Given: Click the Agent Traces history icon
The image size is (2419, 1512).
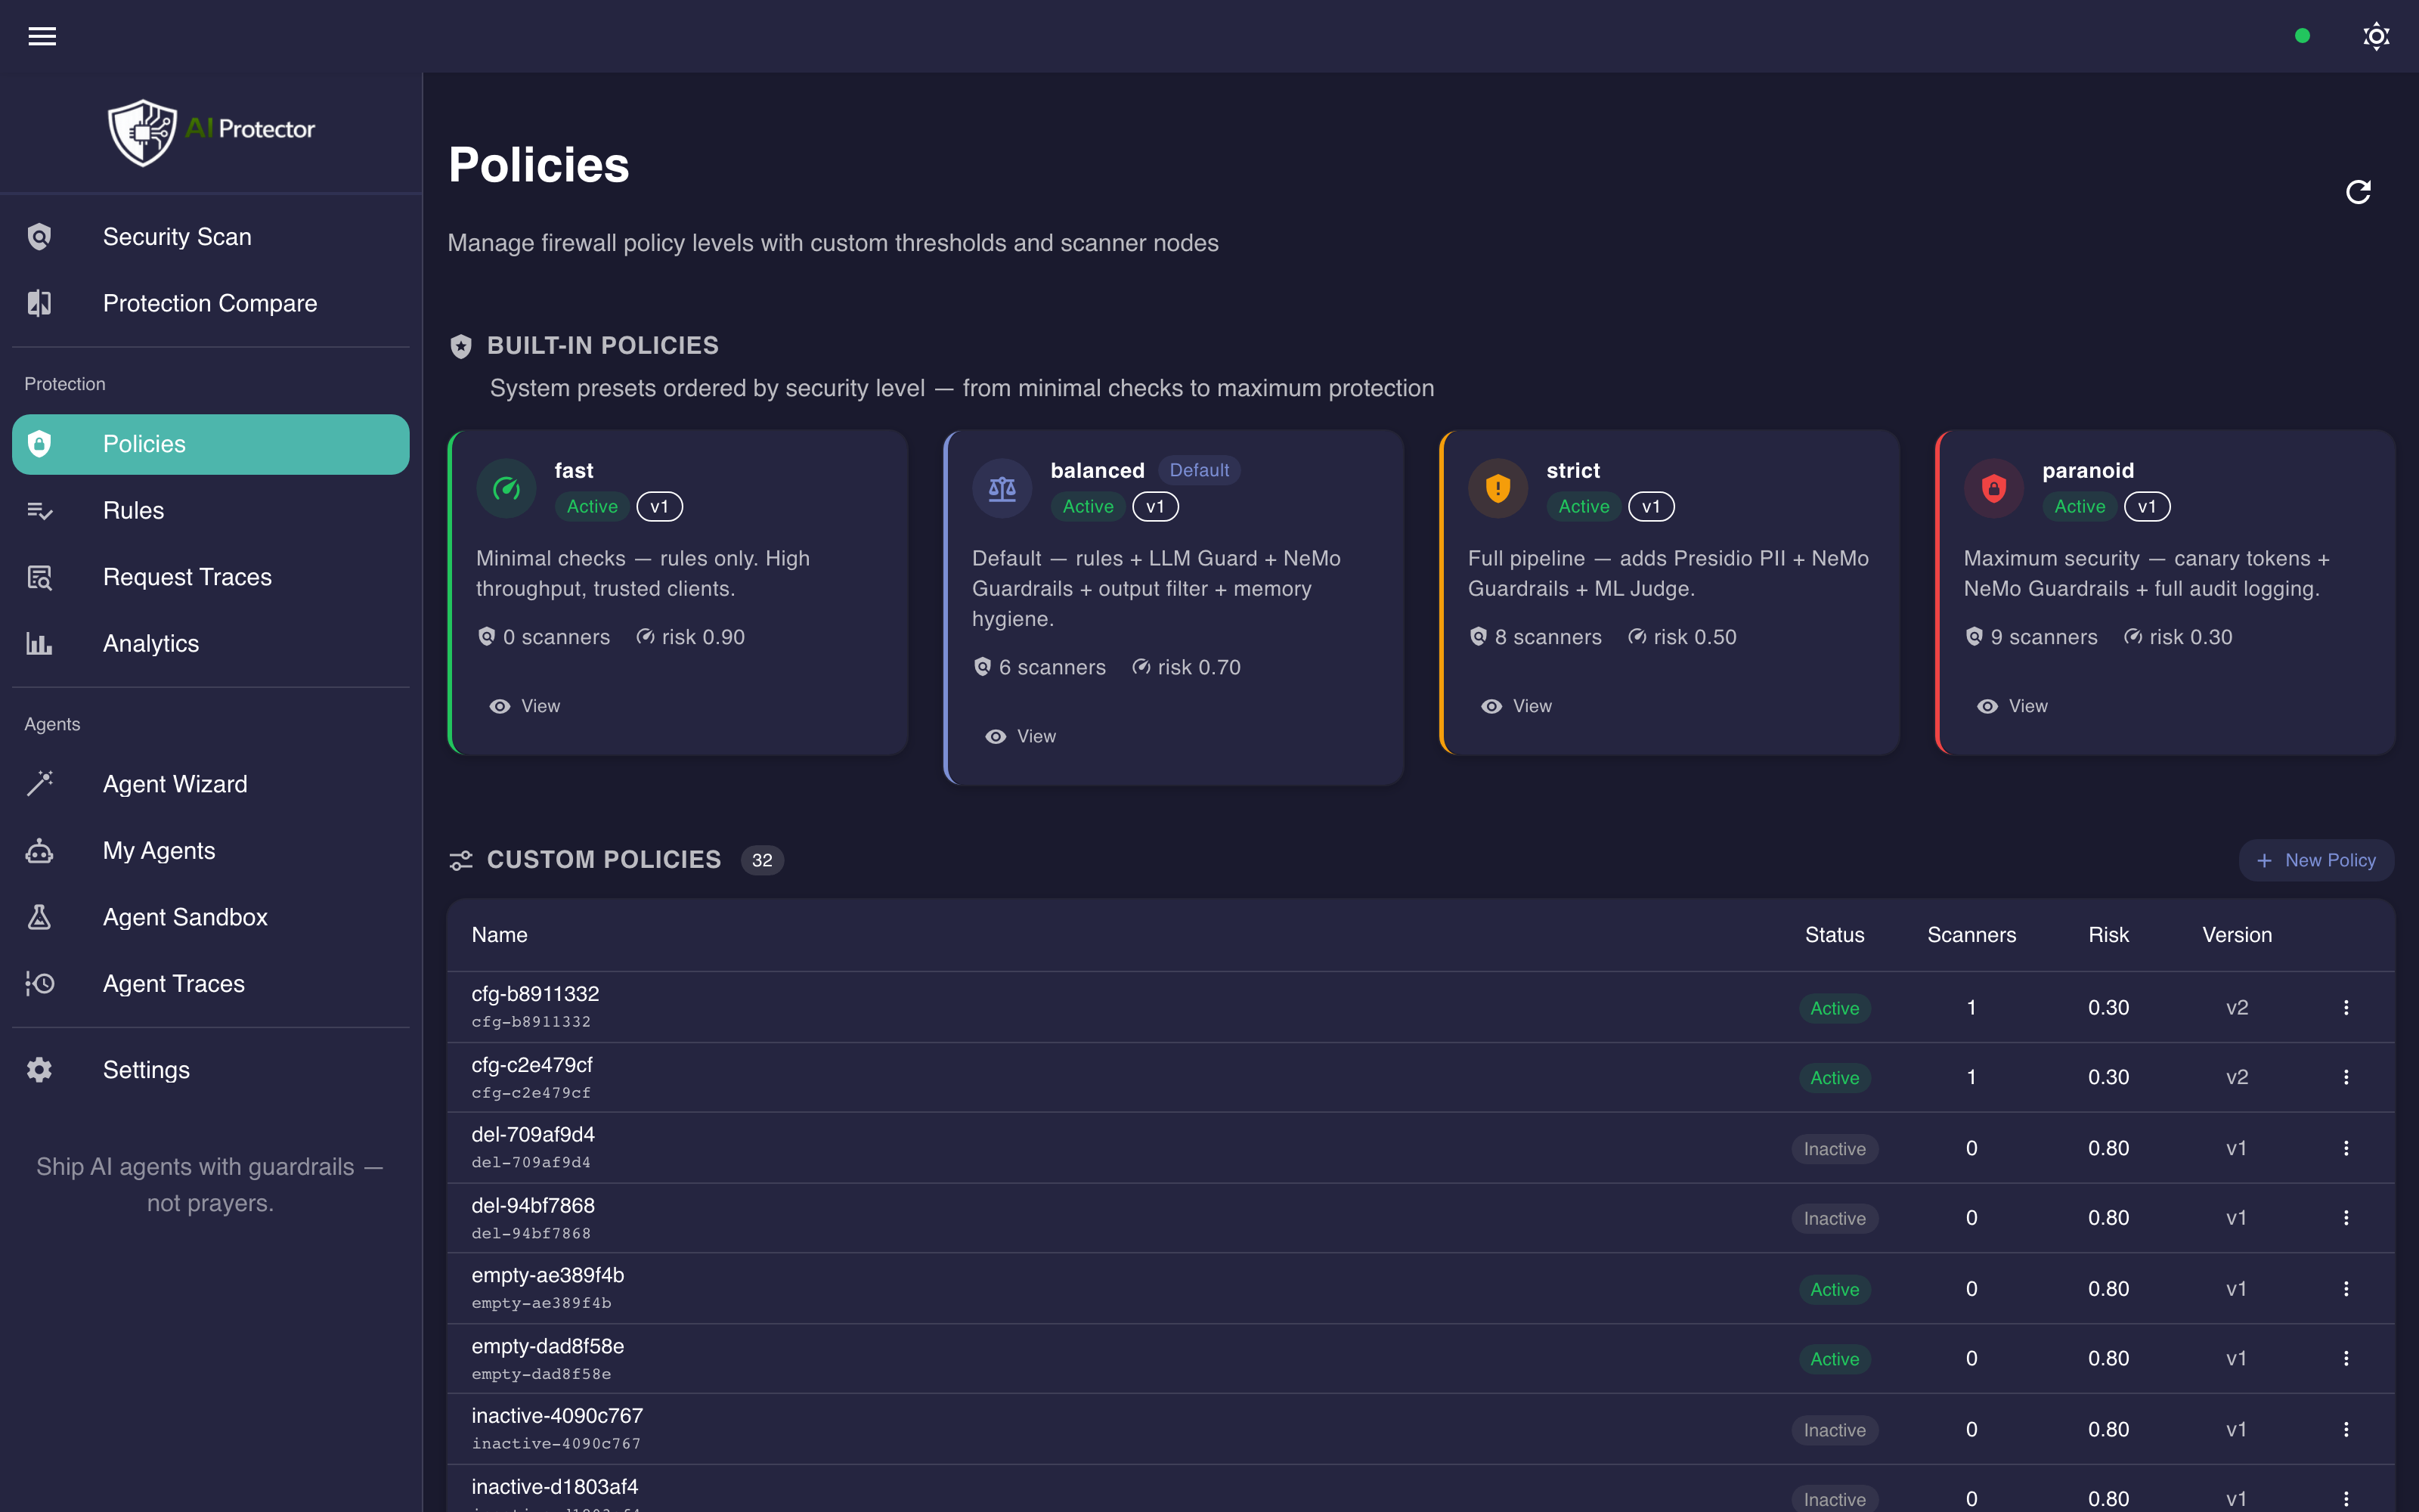Looking at the screenshot, I should pos(39,984).
